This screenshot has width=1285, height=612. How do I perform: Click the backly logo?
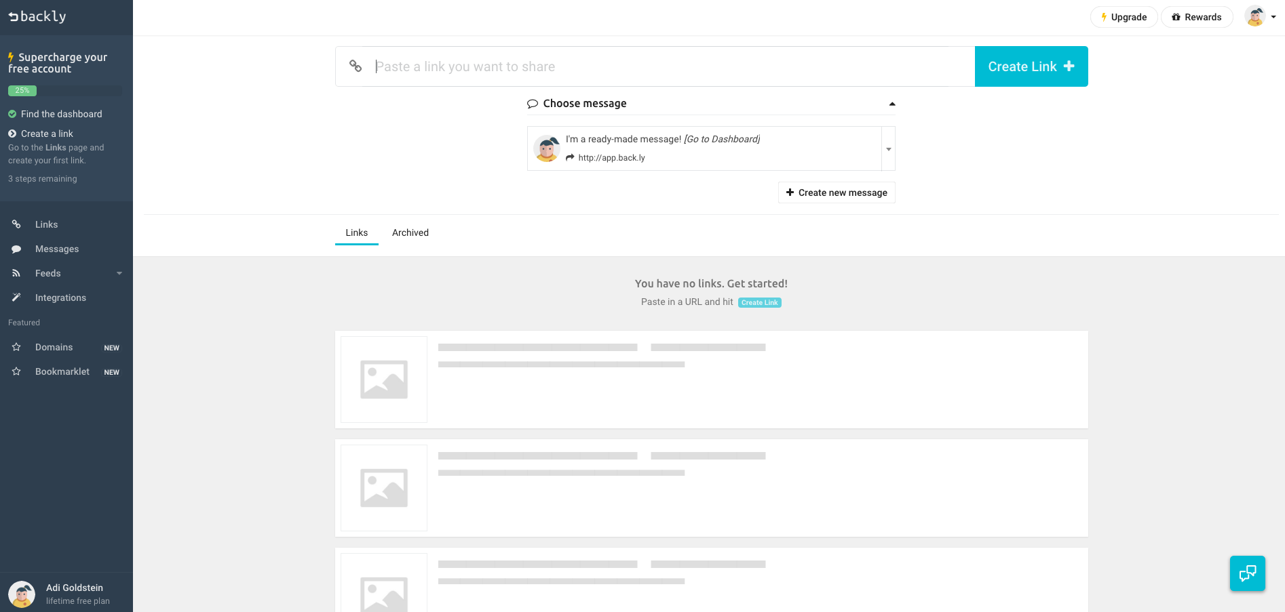point(37,16)
